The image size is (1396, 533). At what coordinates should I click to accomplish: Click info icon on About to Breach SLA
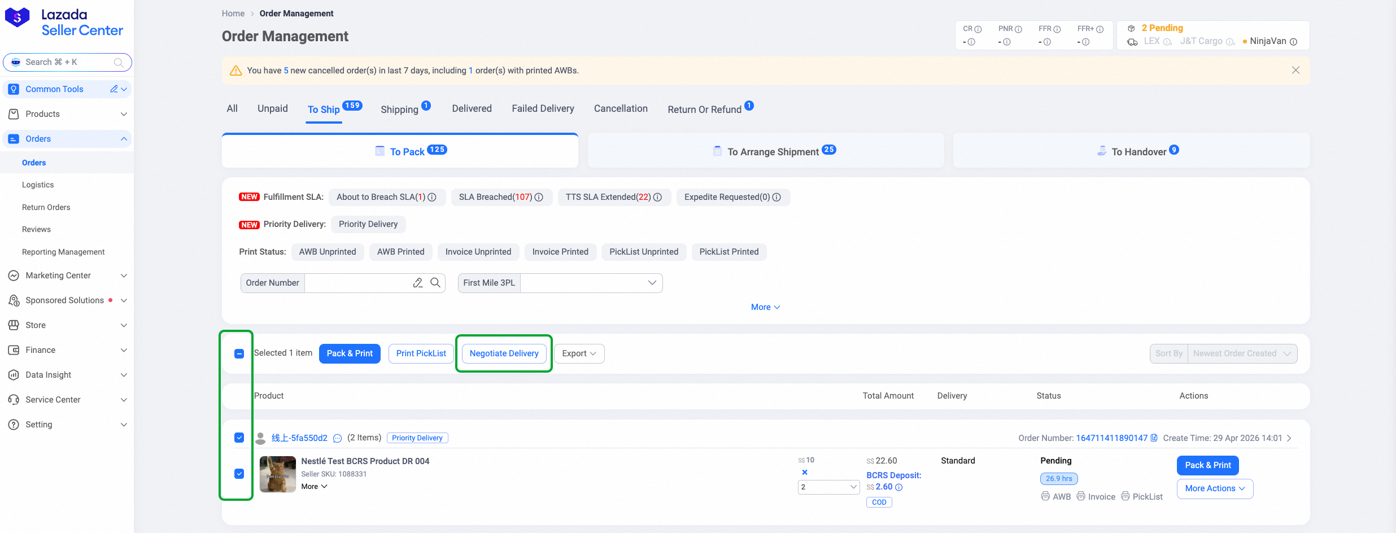(432, 197)
